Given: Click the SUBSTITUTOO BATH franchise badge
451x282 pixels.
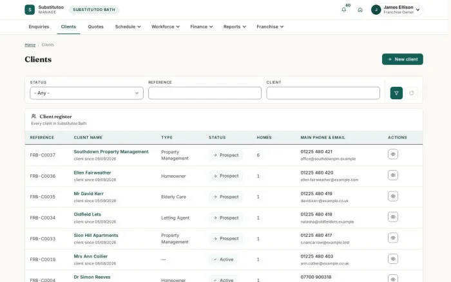Looking at the screenshot, I should point(94,10).
